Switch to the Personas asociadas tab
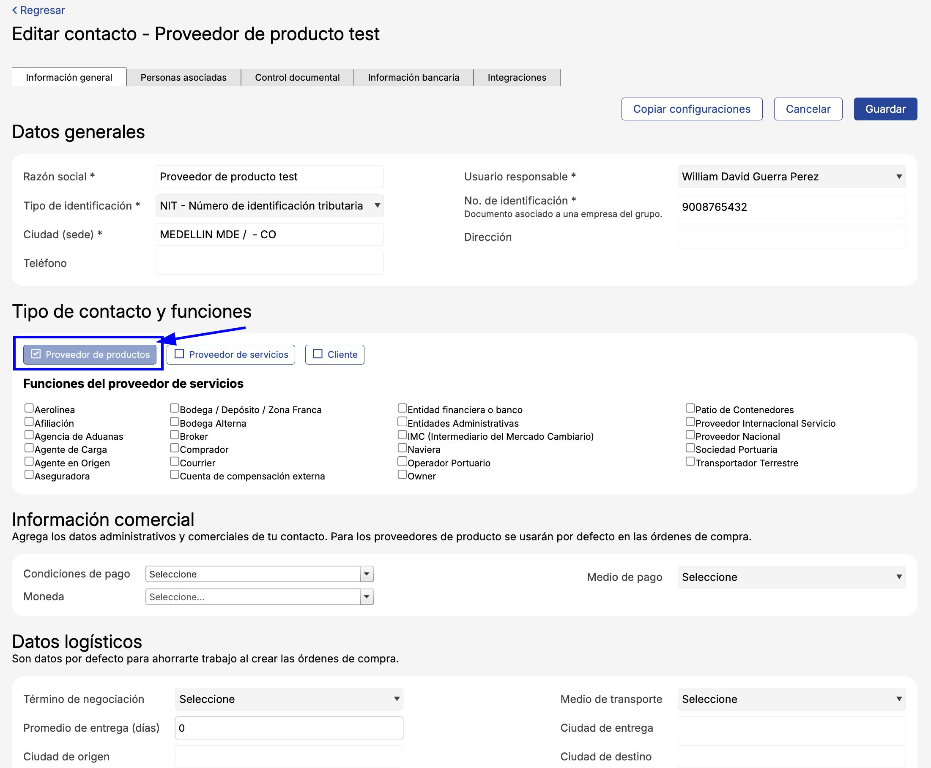Image resolution: width=931 pixels, height=768 pixels. click(x=183, y=77)
